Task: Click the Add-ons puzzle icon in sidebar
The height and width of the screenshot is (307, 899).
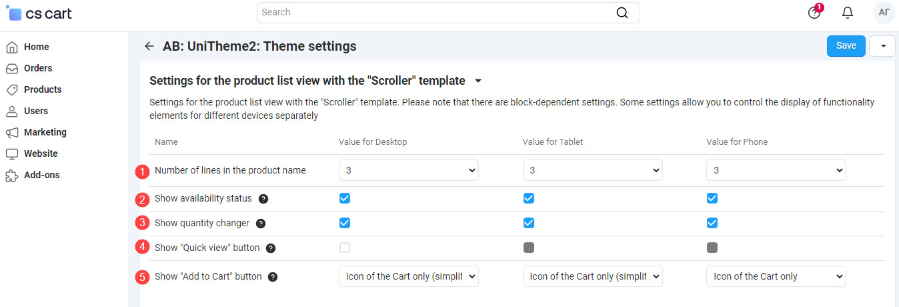Action: pos(12,175)
